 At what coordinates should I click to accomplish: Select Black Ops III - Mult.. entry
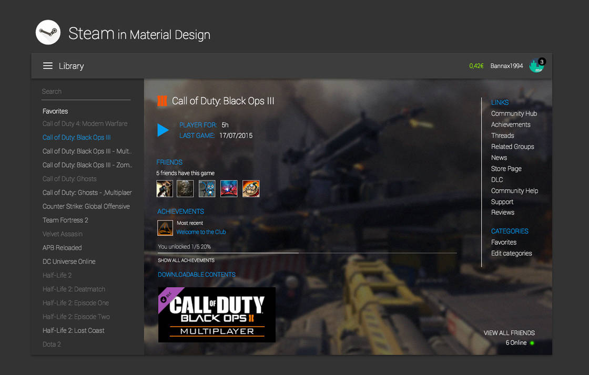tap(87, 151)
